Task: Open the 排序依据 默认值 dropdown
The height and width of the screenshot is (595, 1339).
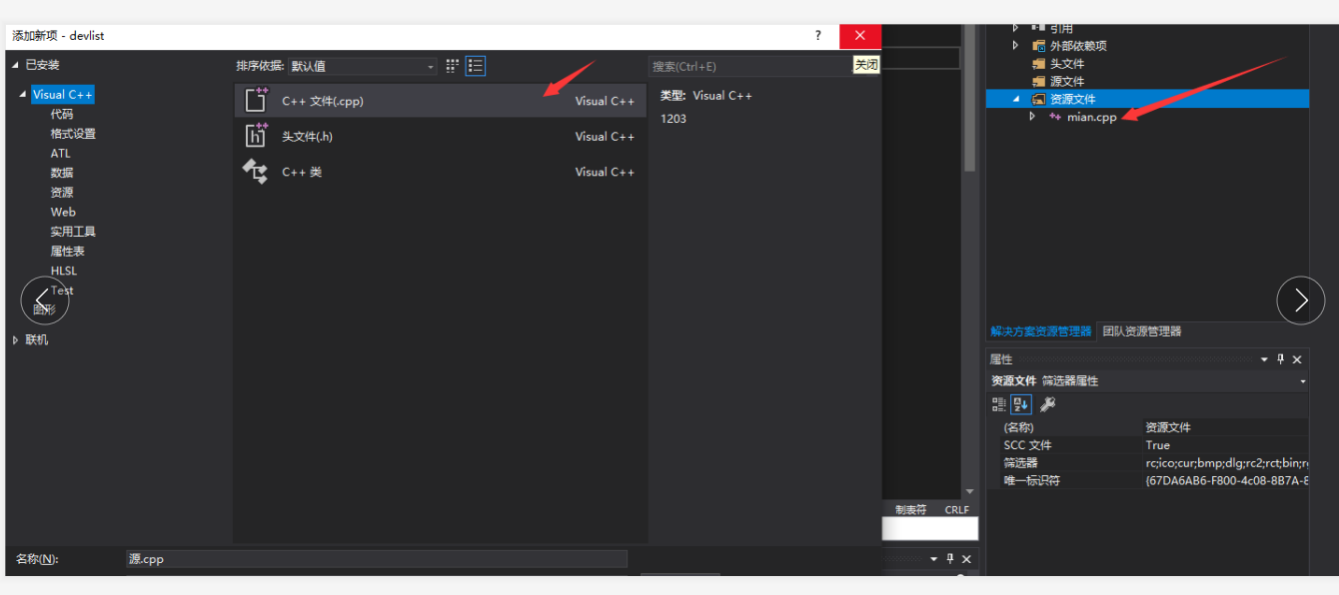Action: click(363, 66)
